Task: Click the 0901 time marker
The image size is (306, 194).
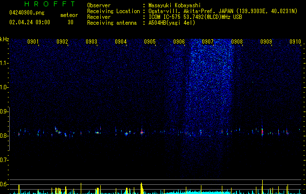Action: pos(33,42)
